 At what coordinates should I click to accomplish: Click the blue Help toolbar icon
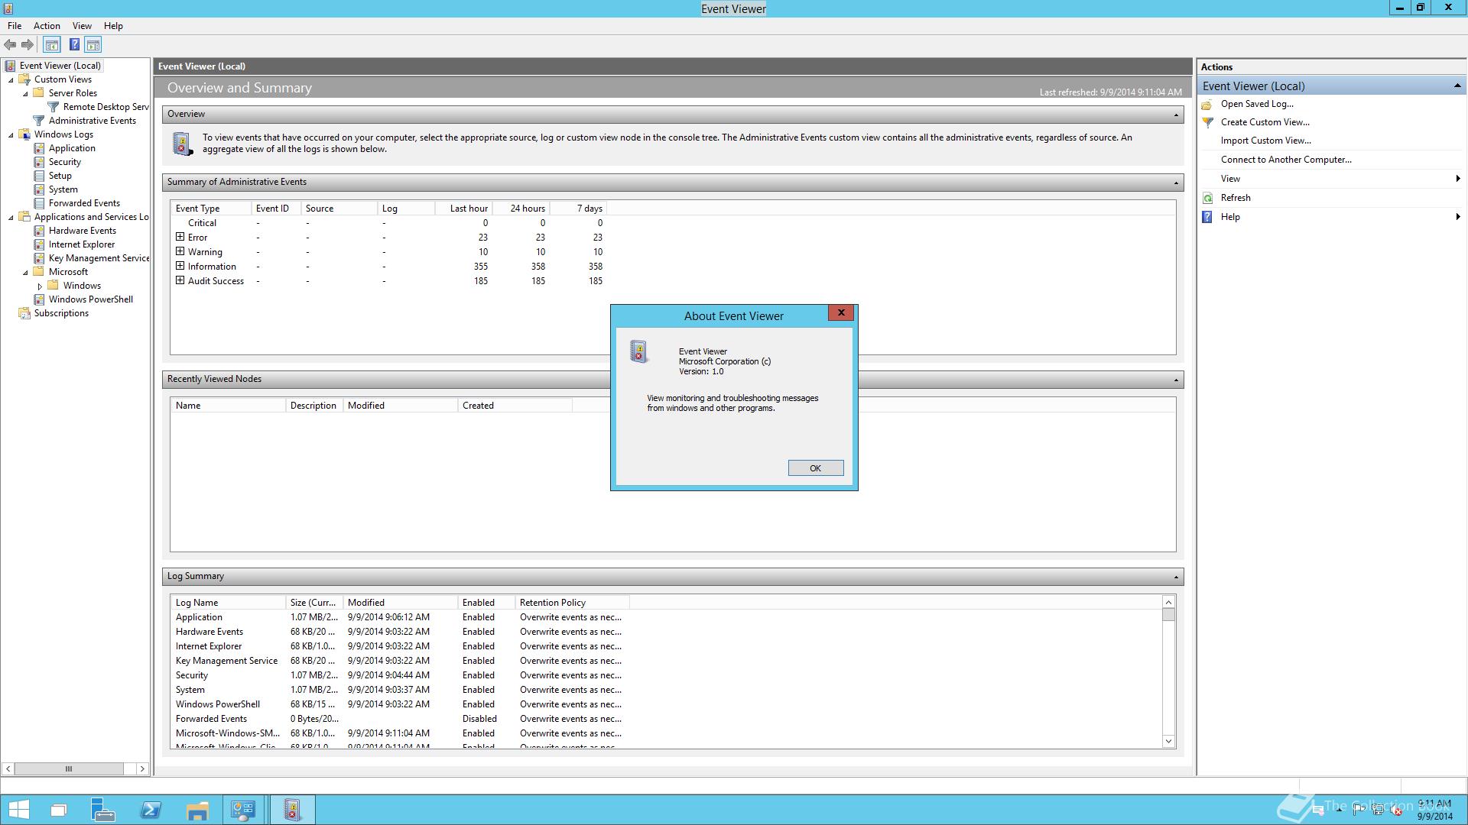tap(74, 45)
